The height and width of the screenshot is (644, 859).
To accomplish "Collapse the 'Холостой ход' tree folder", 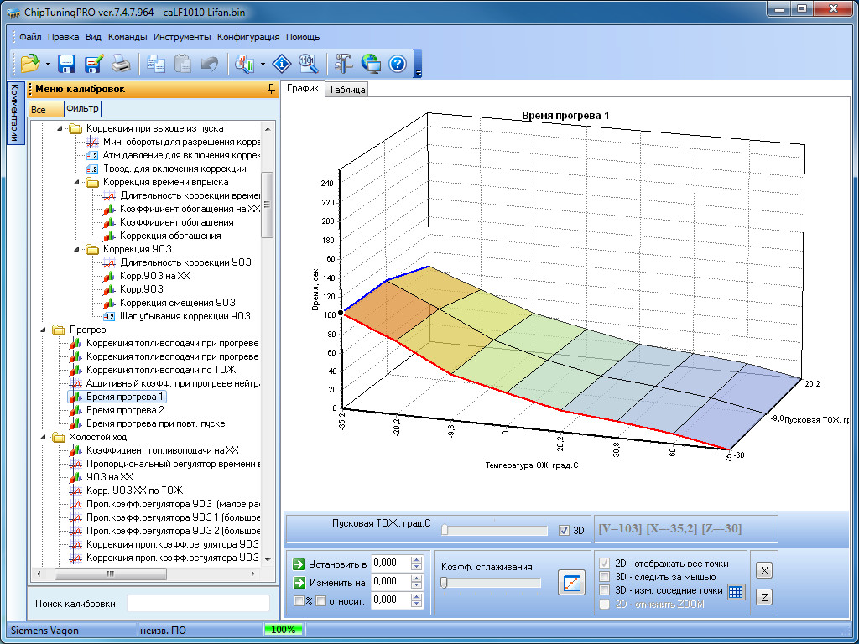I will pyautogui.click(x=44, y=437).
